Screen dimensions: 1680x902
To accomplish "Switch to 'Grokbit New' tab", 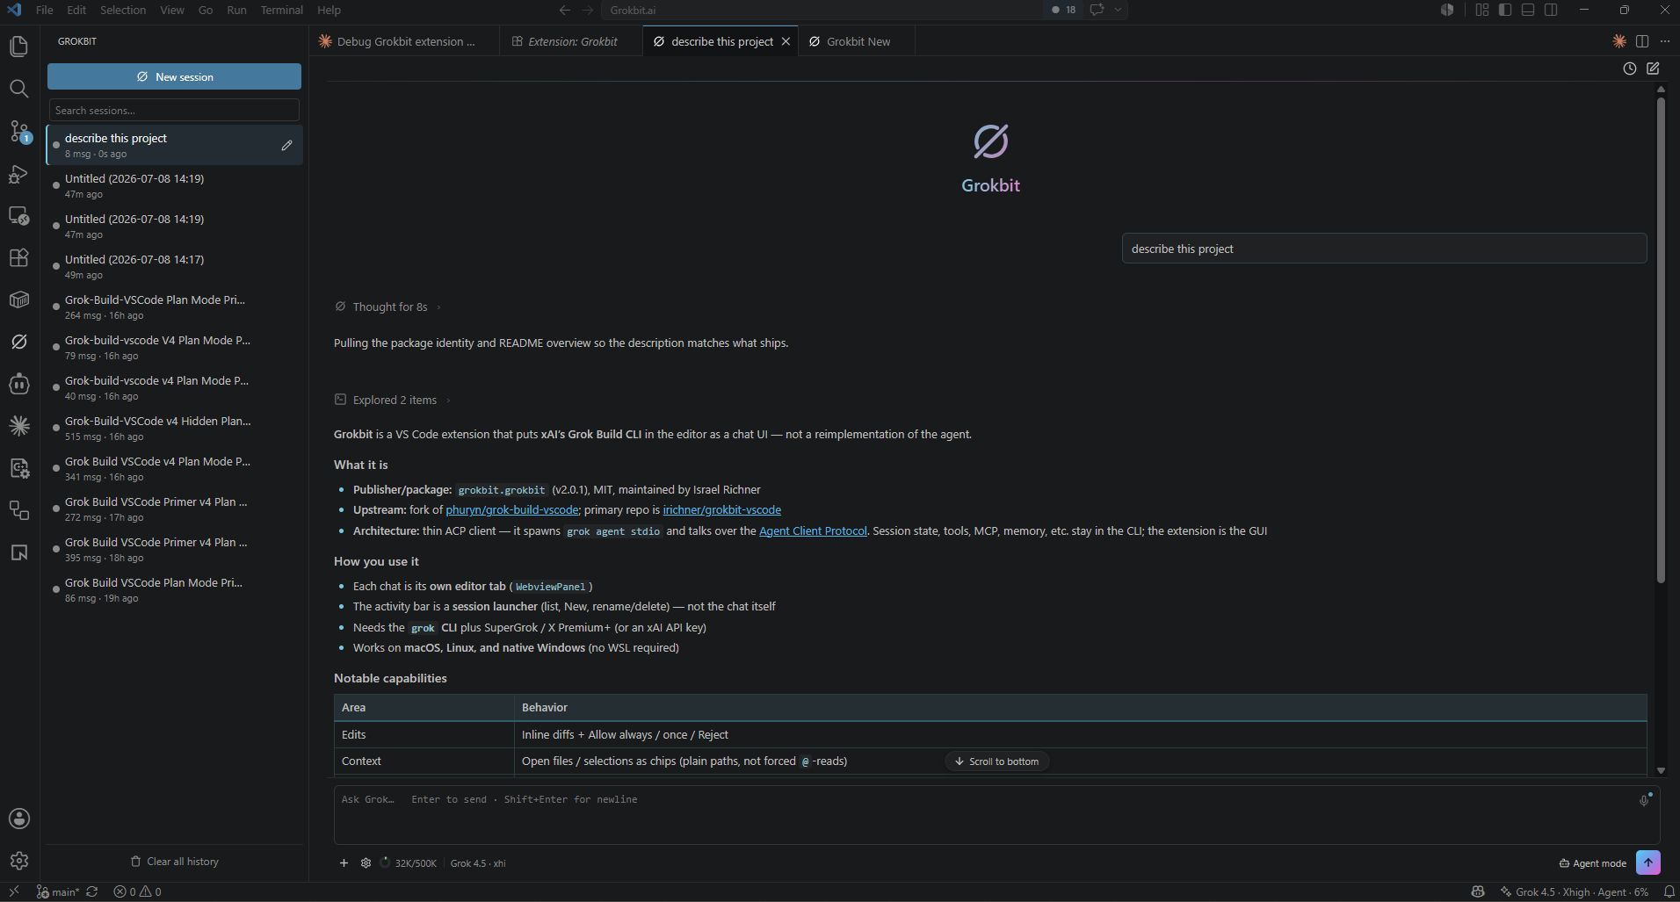I will coord(857,41).
